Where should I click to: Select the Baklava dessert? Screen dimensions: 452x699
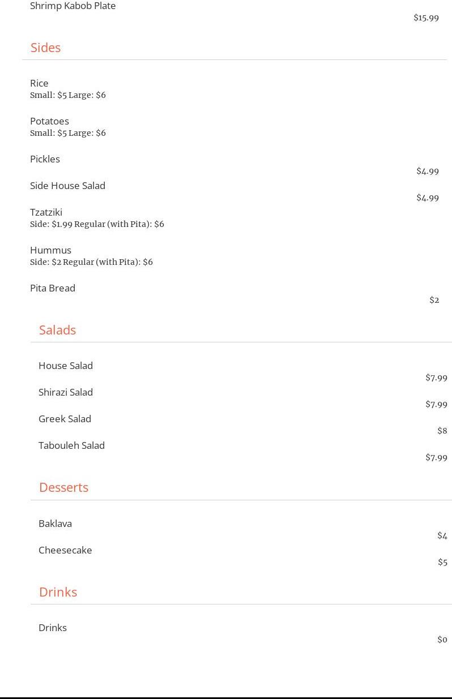coord(55,524)
